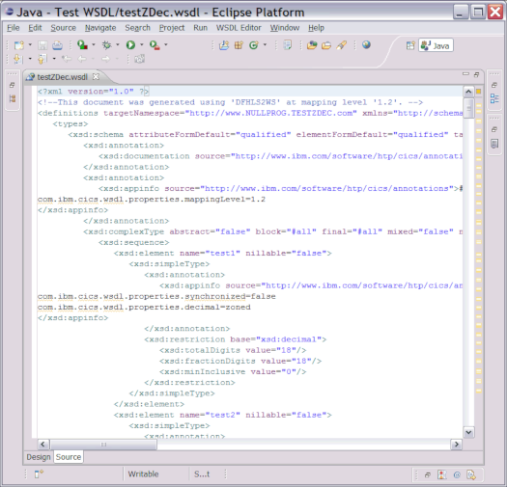Click the grayed toolbar icon after Forward arrow
This screenshot has width=507, height=487.
coord(139,59)
